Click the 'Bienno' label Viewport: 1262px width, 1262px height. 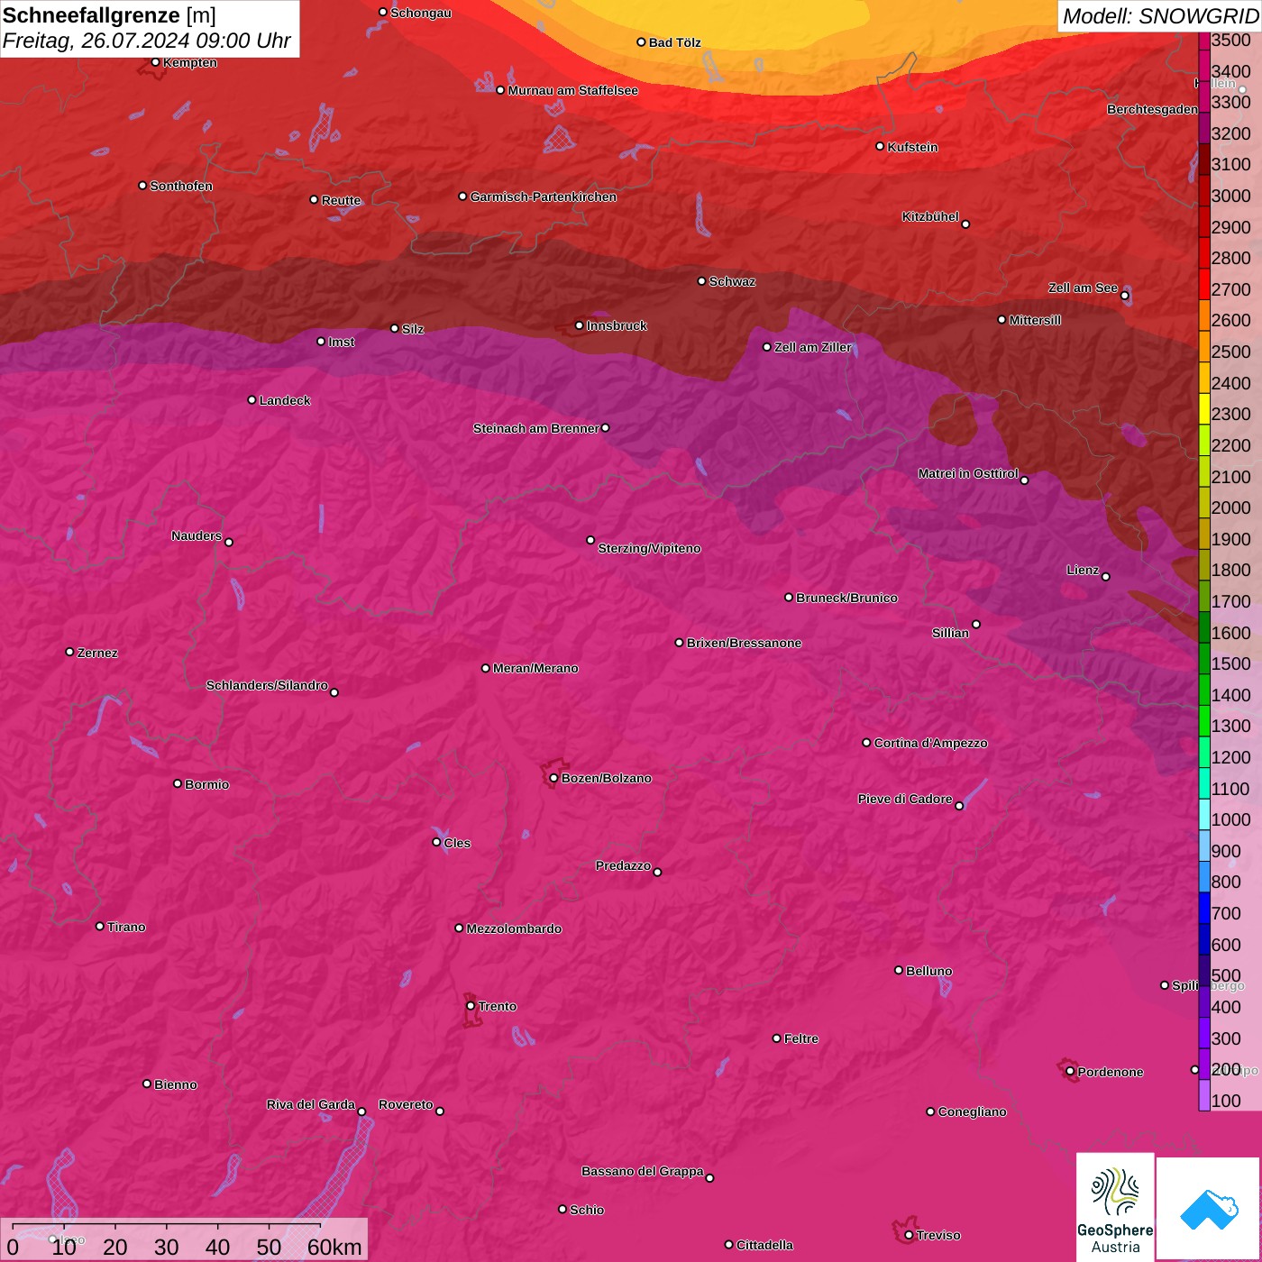click(x=175, y=1084)
